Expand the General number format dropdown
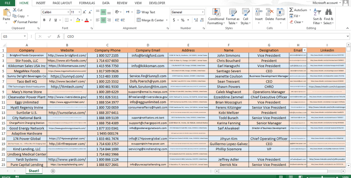Viewport: 351px width, 178px height. (x=203, y=12)
